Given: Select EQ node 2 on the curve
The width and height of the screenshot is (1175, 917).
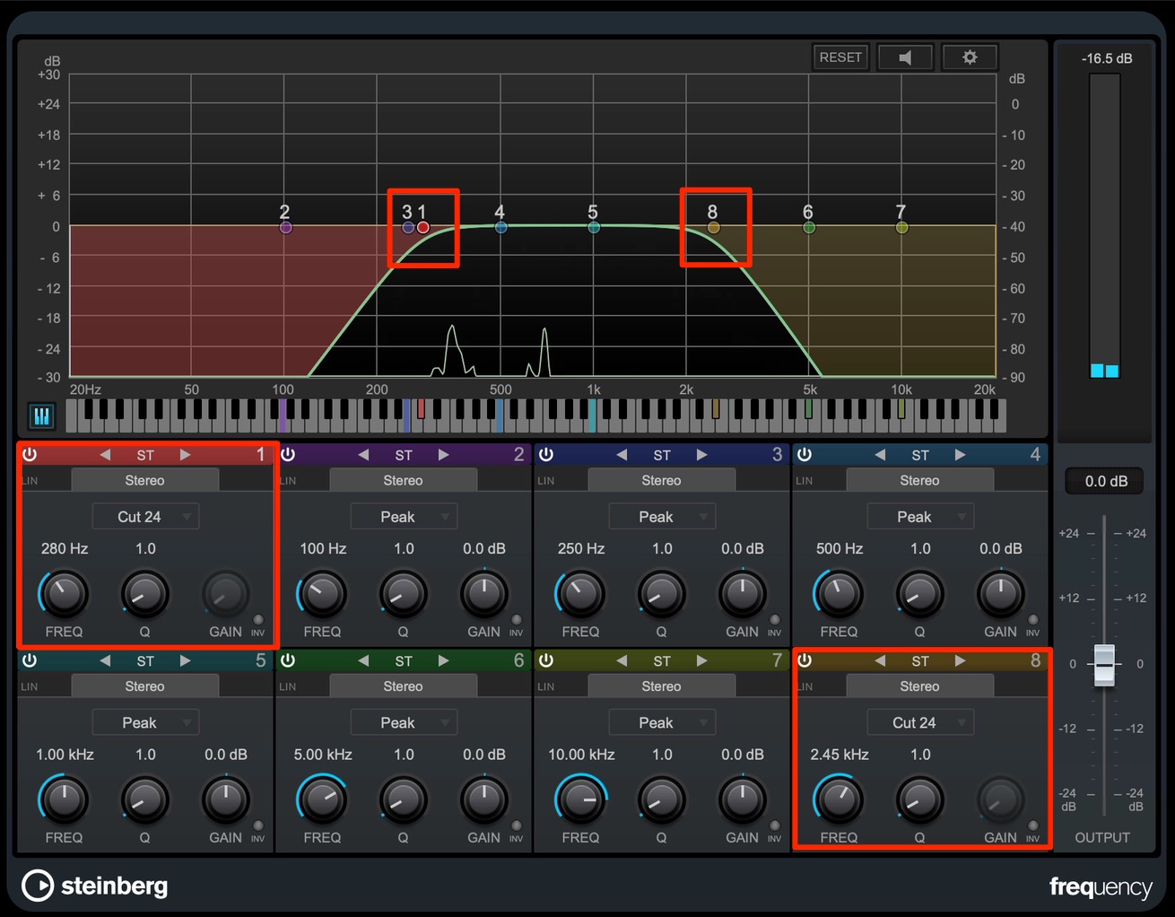Looking at the screenshot, I should coord(285,228).
